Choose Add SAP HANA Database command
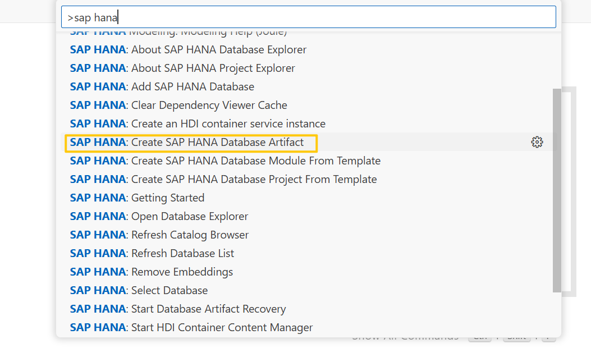 pos(308,86)
